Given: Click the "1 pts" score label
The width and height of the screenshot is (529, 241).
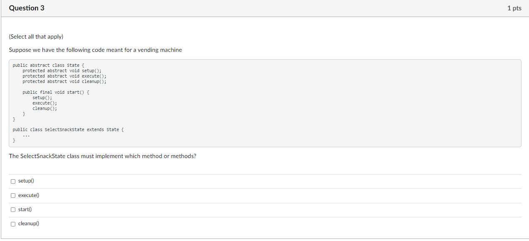Looking at the screenshot, I should (x=514, y=8).
